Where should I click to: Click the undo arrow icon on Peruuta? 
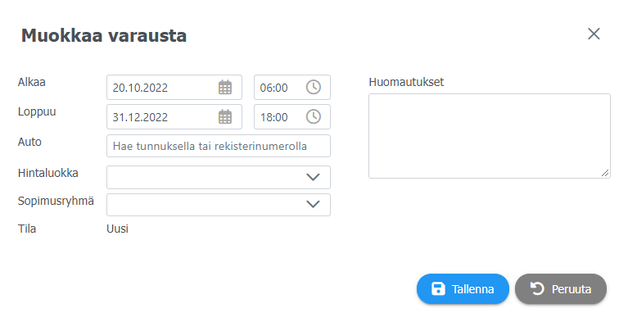click(x=537, y=289)
